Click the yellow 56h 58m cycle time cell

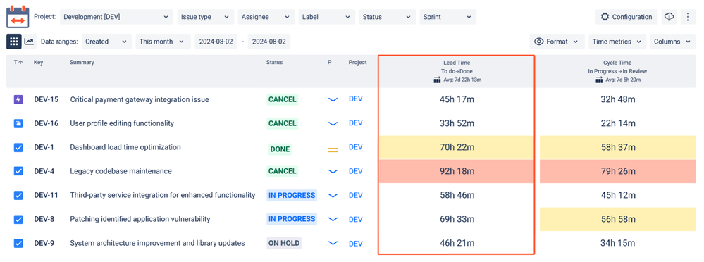point(618,219)
